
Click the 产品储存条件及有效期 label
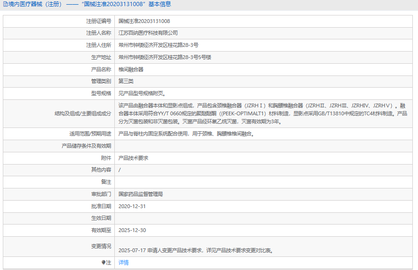[x=86, y=146]
